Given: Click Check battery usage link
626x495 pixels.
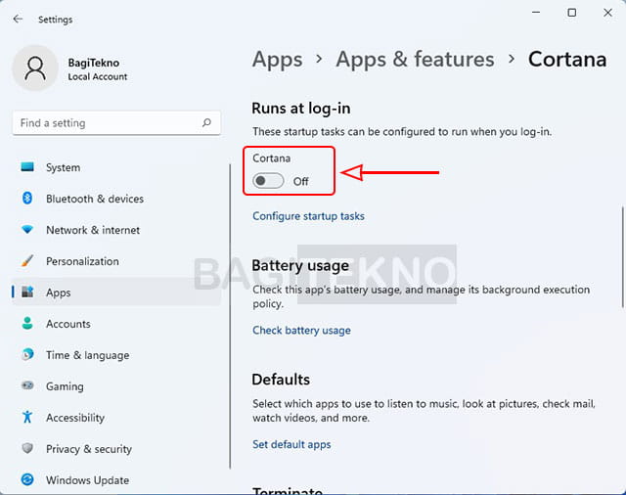Looking at the screenshot, I should pos(301,330).
